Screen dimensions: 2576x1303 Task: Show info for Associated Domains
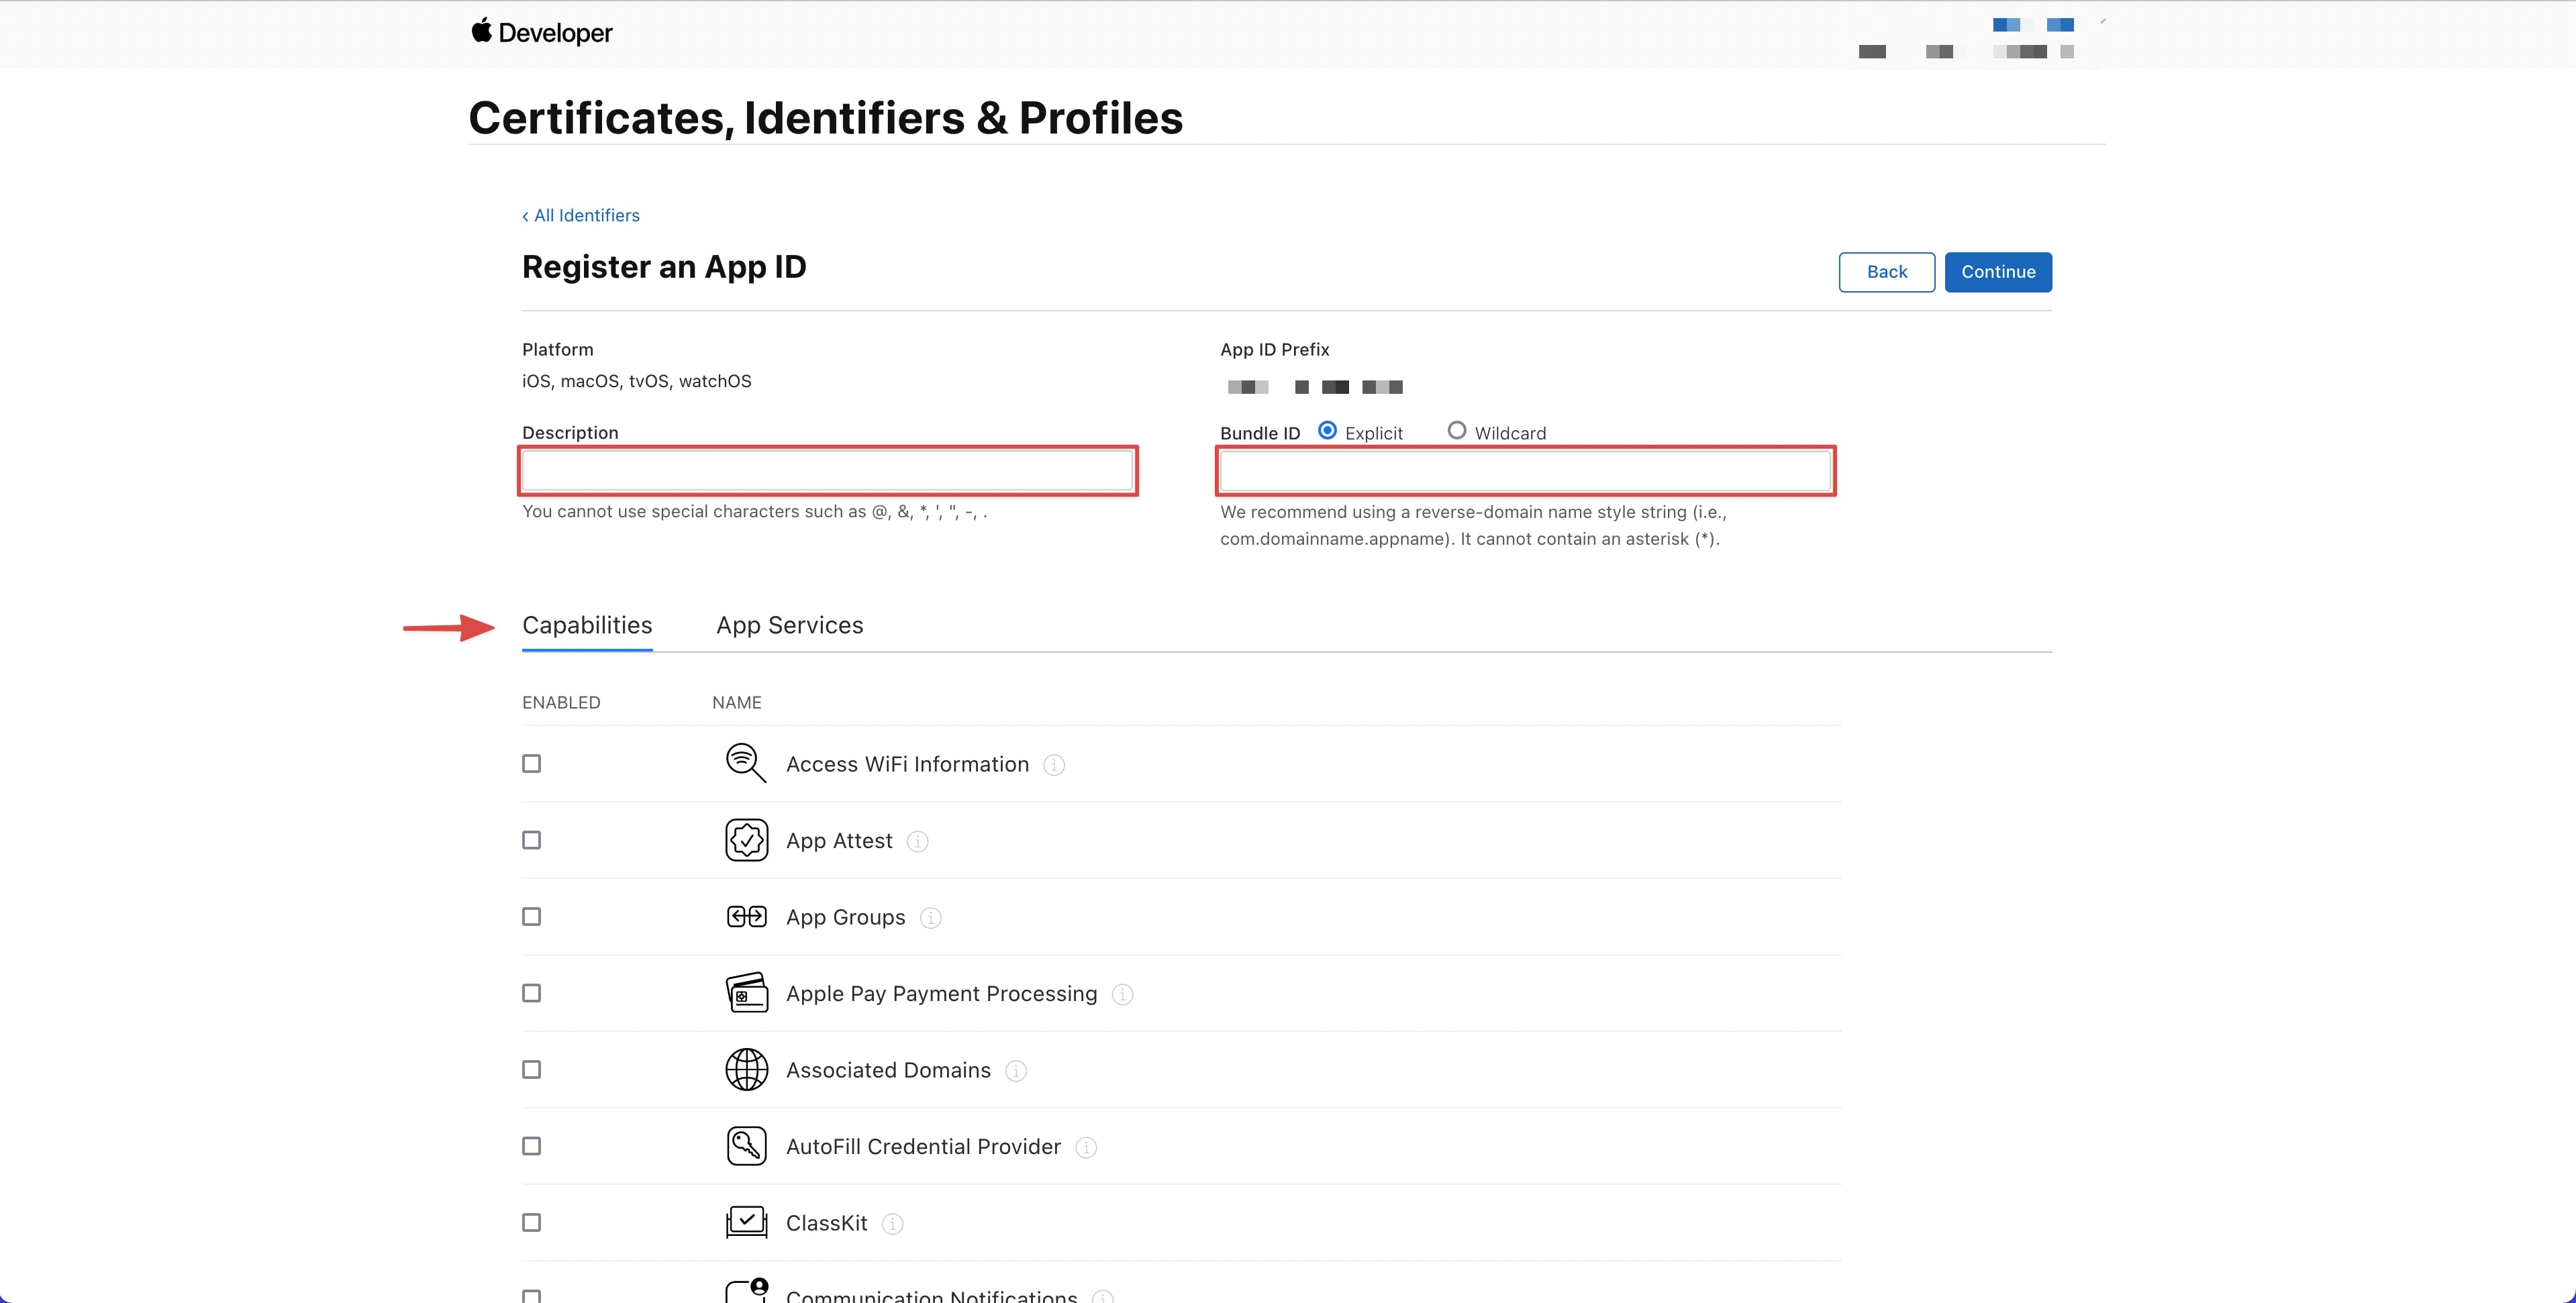[x=1015, y=1071]
